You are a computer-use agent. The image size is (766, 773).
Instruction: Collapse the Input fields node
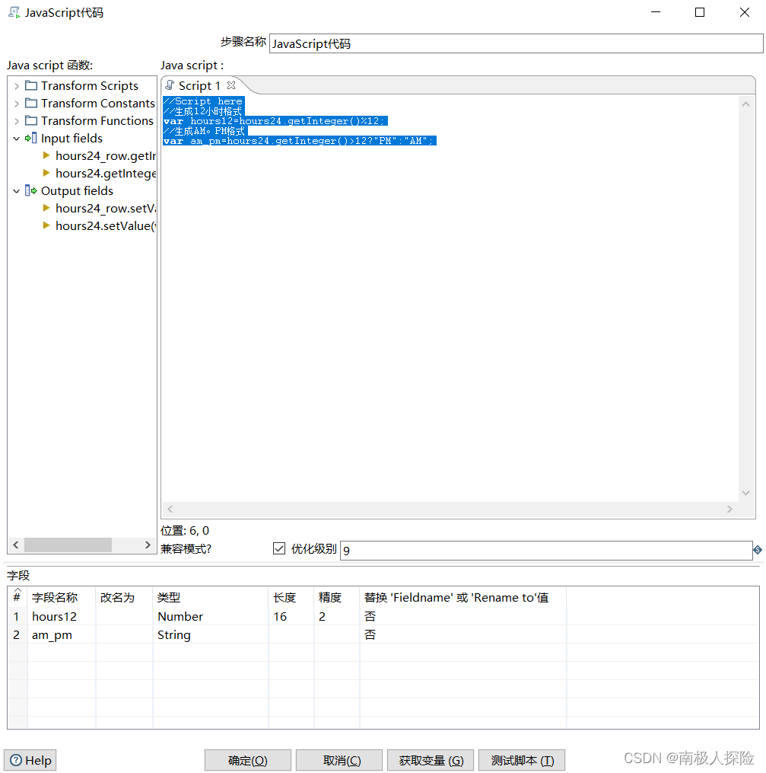tap(16, 139)
